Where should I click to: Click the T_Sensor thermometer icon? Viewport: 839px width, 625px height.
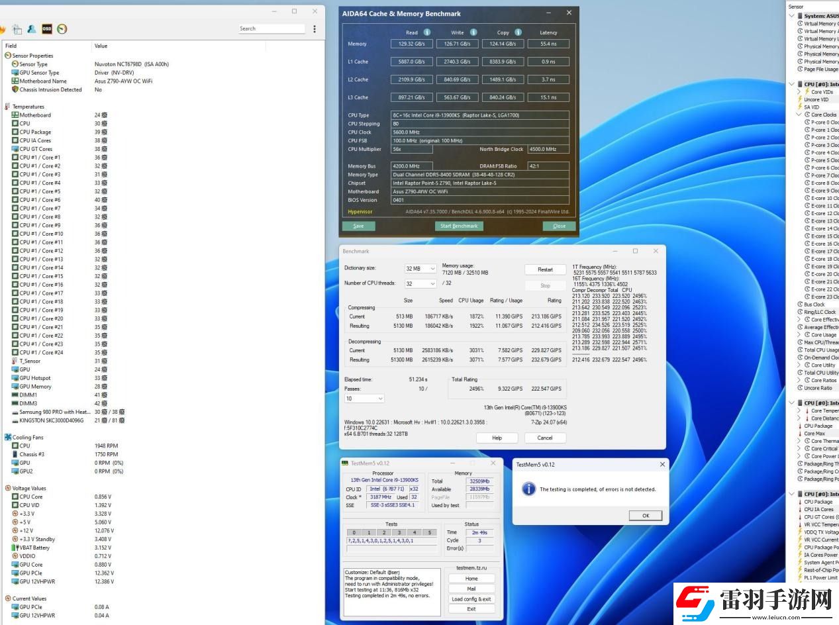(15, 361)
